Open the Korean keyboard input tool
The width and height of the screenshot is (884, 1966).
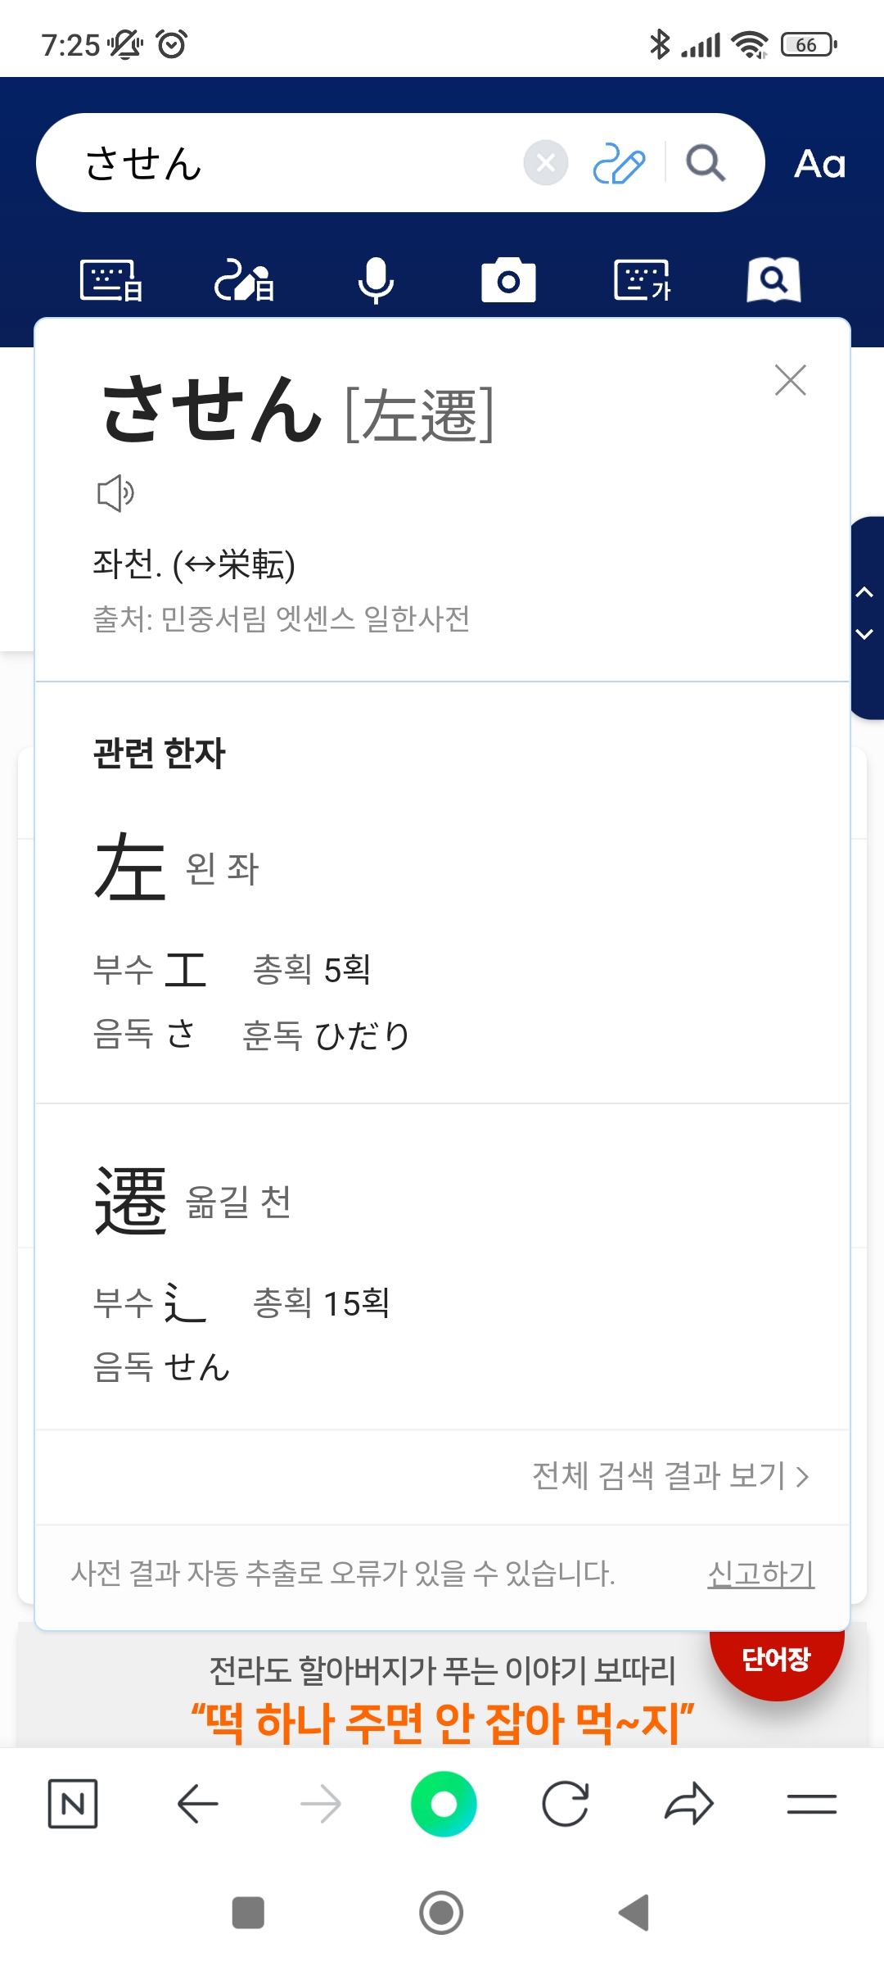coord(642,281)
